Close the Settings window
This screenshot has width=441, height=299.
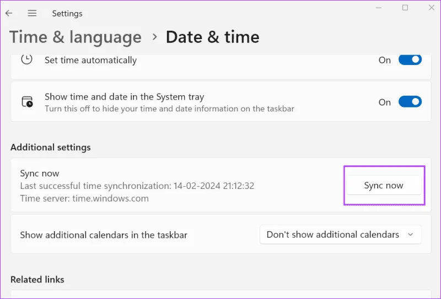tap(431, 8)
